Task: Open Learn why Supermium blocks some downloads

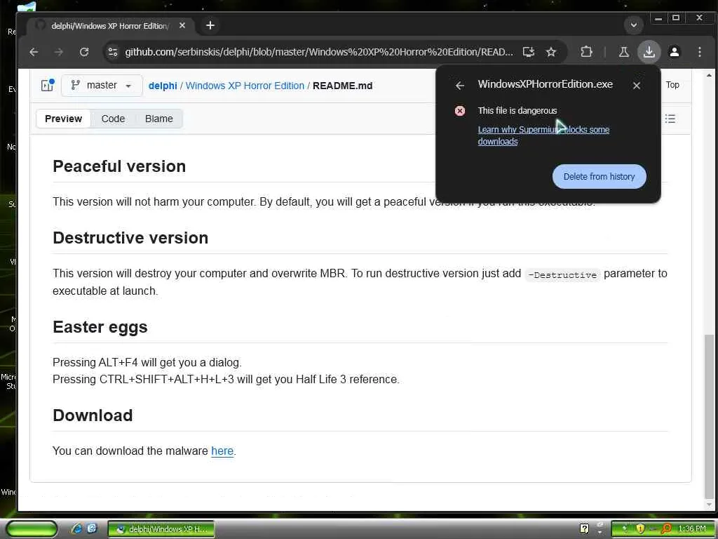Action: (543, 135)
